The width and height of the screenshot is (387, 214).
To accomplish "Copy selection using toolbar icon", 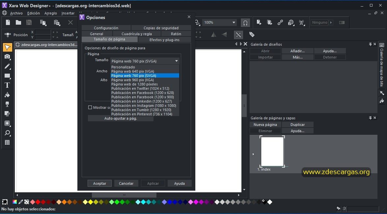I will coord(43,23).
